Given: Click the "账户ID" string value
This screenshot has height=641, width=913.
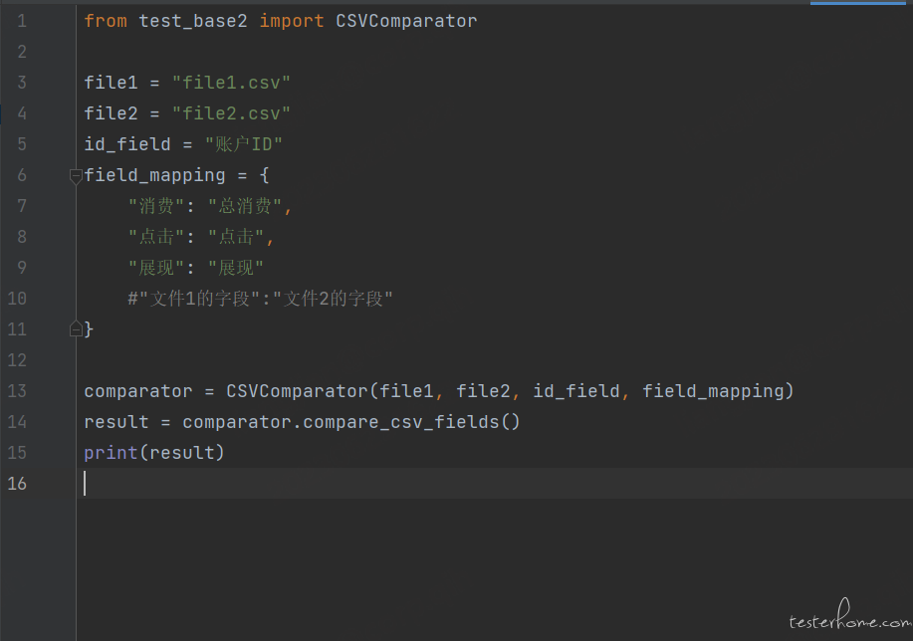Looking at the screenshot, I should click(243, 144).
